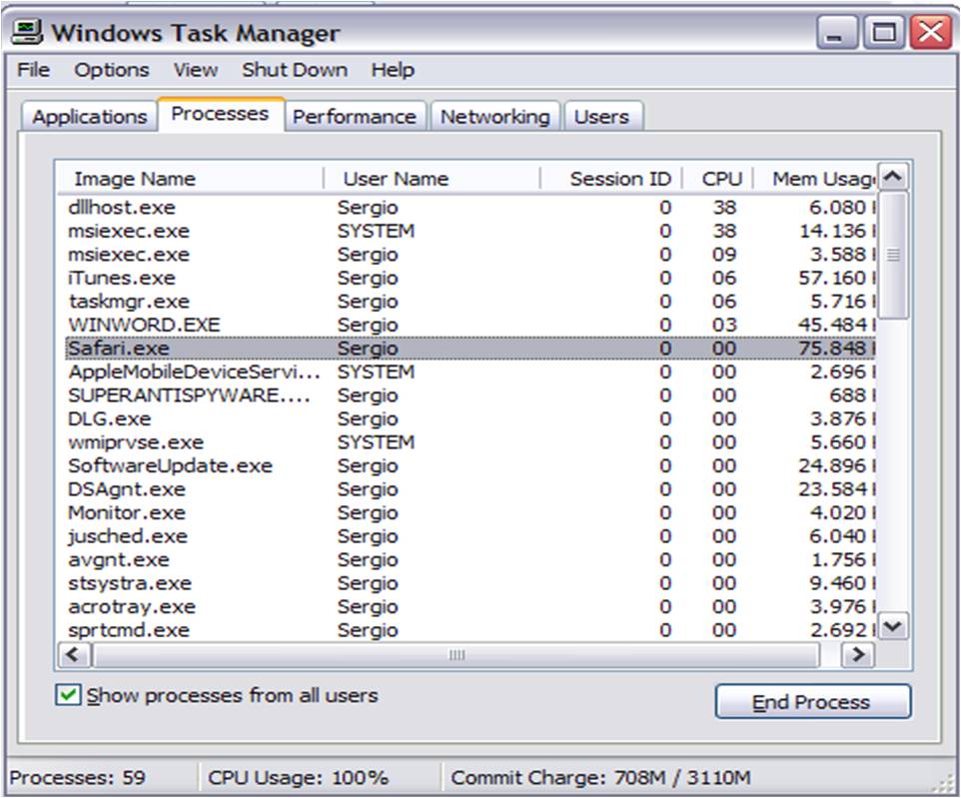Sort by the Mem Usage column header
This screenshot has height=798, width=961.
(814, 179)
